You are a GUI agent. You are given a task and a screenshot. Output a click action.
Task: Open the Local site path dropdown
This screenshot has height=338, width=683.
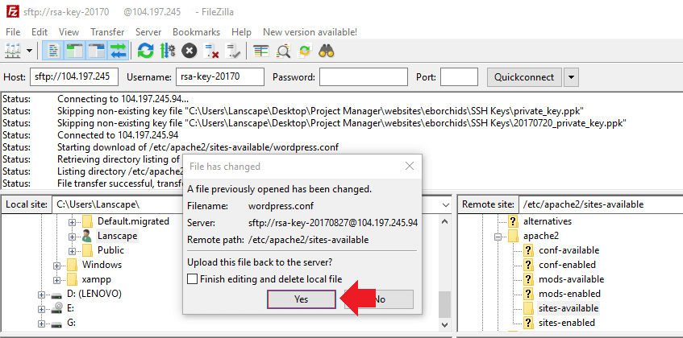[x=446, y=204]
